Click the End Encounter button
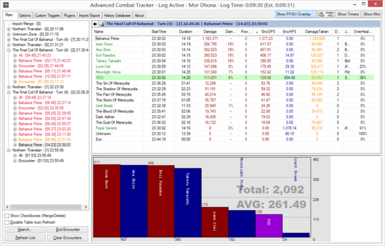The width and height of the screenshot is (385, 246). coord(68,229)
